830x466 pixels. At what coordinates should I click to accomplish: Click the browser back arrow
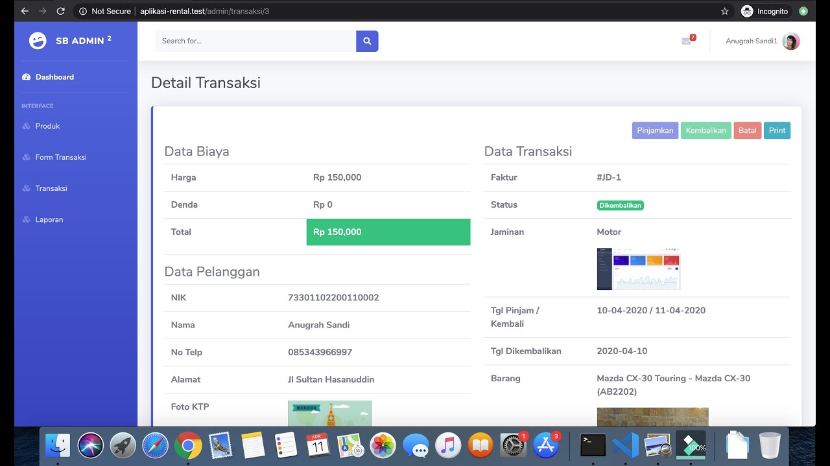click(x=25, y=11)
